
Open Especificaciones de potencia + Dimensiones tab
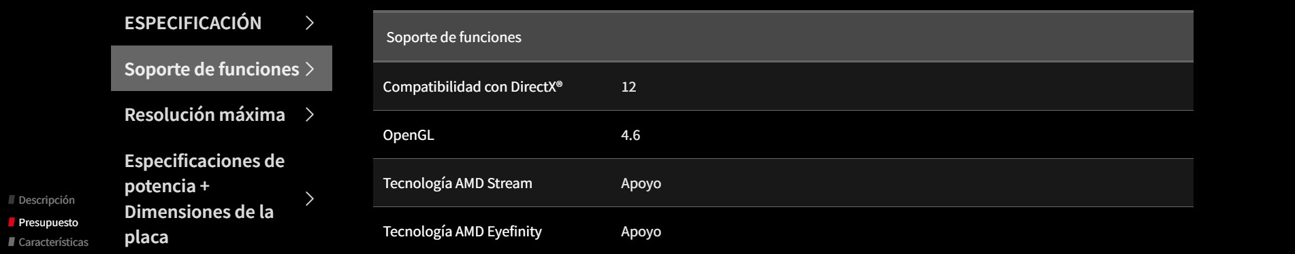coord(221,198)
